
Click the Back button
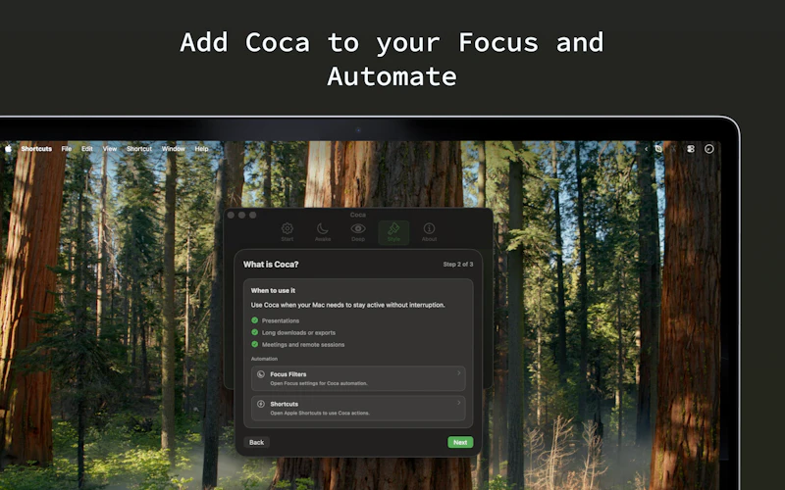(x=256, y=443)
